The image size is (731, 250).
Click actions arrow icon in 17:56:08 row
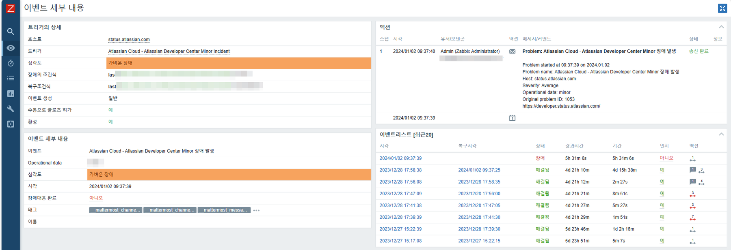[x=701, y=182]
